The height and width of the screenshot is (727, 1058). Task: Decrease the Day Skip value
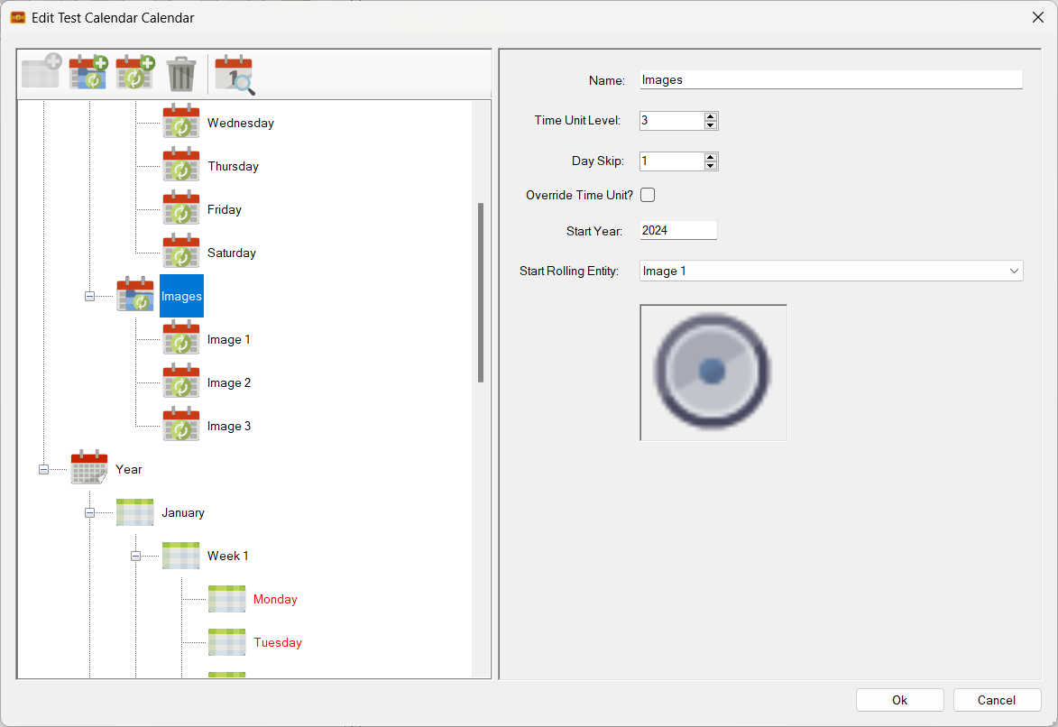[711, 166]
